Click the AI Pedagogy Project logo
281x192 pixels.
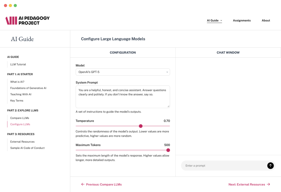pyautogui.click(x=27, y=21)
